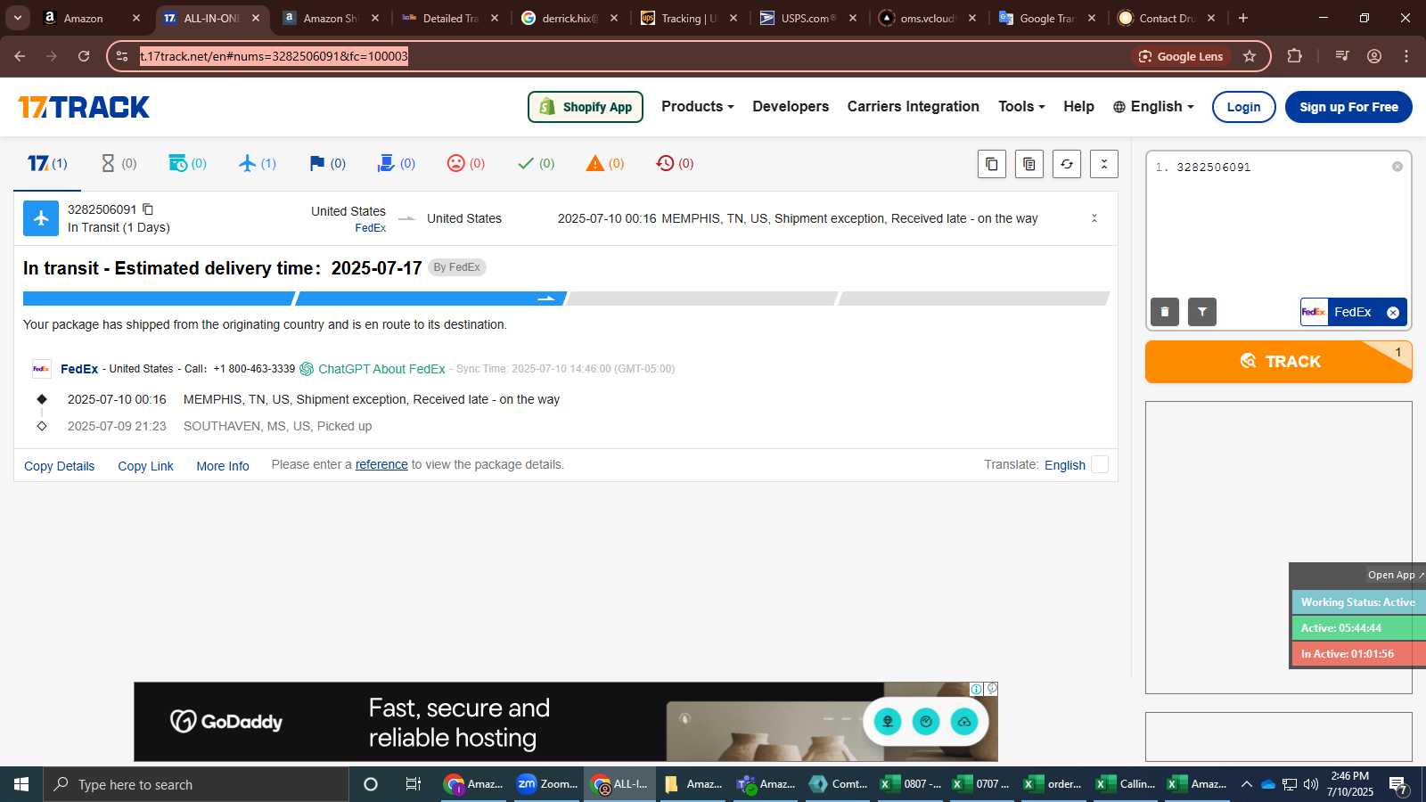Select the 'All' 17 status filter tab
Image resolution: width=1426 pixels, height=802 pixels.
[47, 164]
